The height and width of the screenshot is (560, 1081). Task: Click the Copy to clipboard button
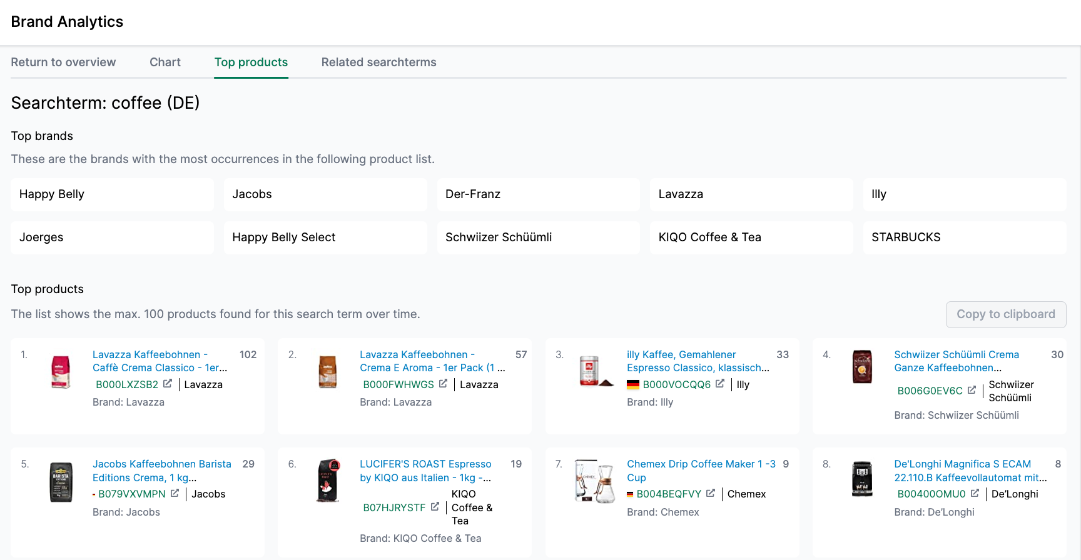pos(1006,314)
